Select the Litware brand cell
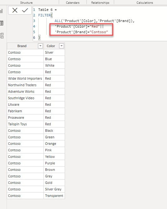Screen dimensions: 167x209 25,104
